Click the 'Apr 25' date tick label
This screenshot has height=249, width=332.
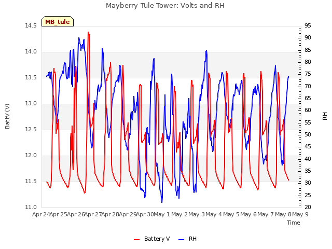coord(59,215)
